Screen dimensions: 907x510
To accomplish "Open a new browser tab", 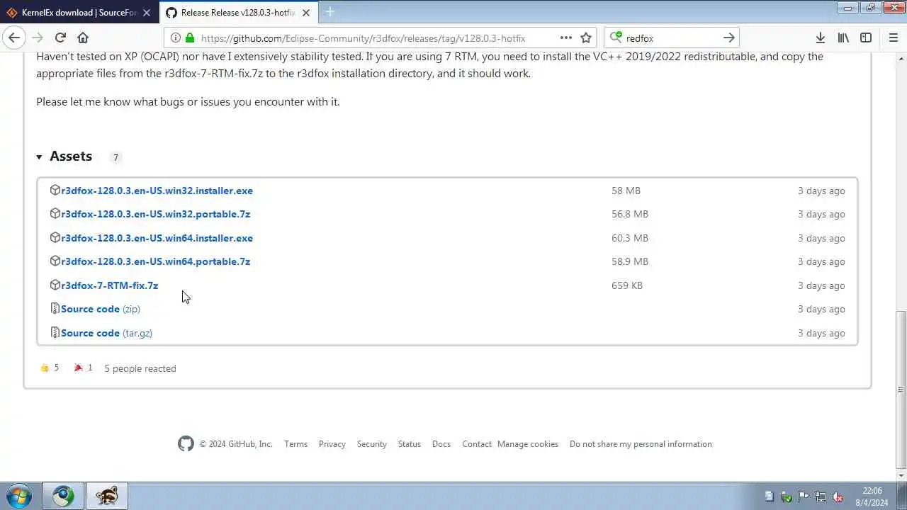I will pos(330,12).
